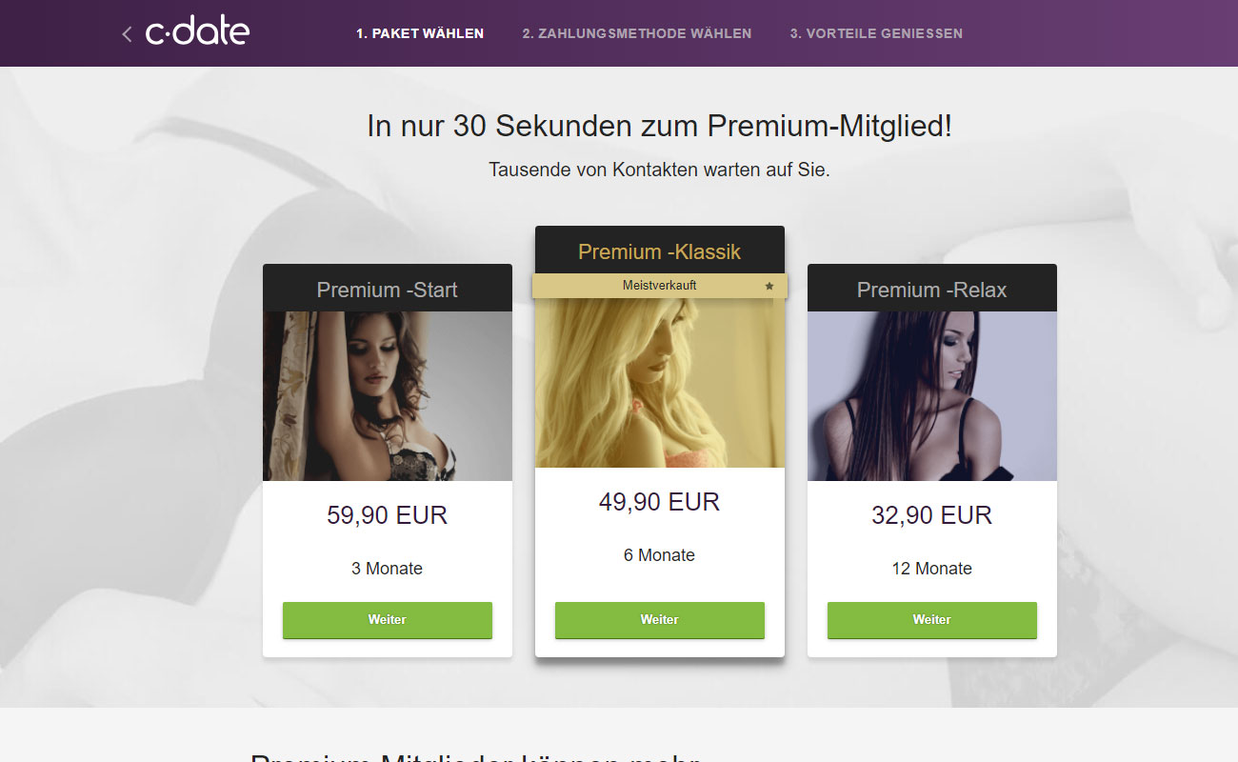
Task: Click the 12 Monate duration label
Action: click(932, 569)
